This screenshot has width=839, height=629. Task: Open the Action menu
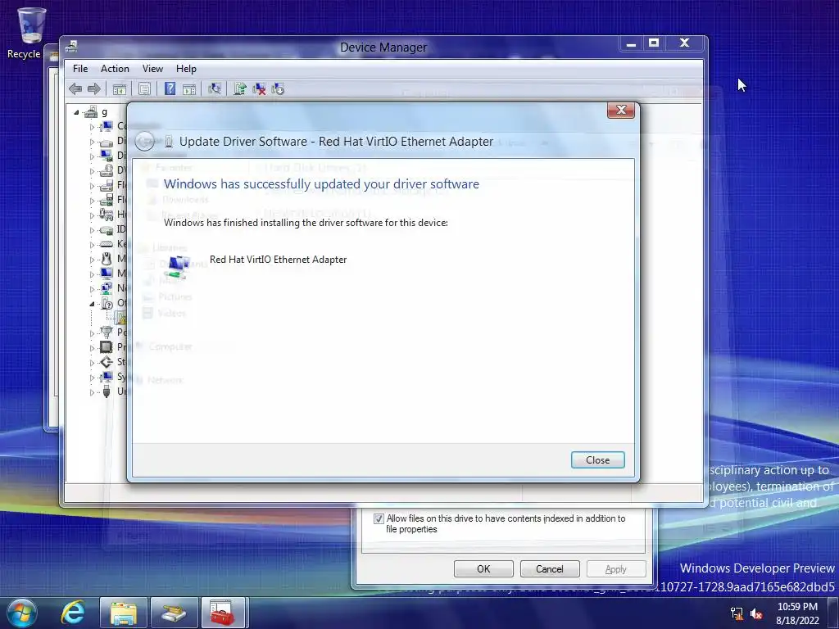(x=115, y=69)
